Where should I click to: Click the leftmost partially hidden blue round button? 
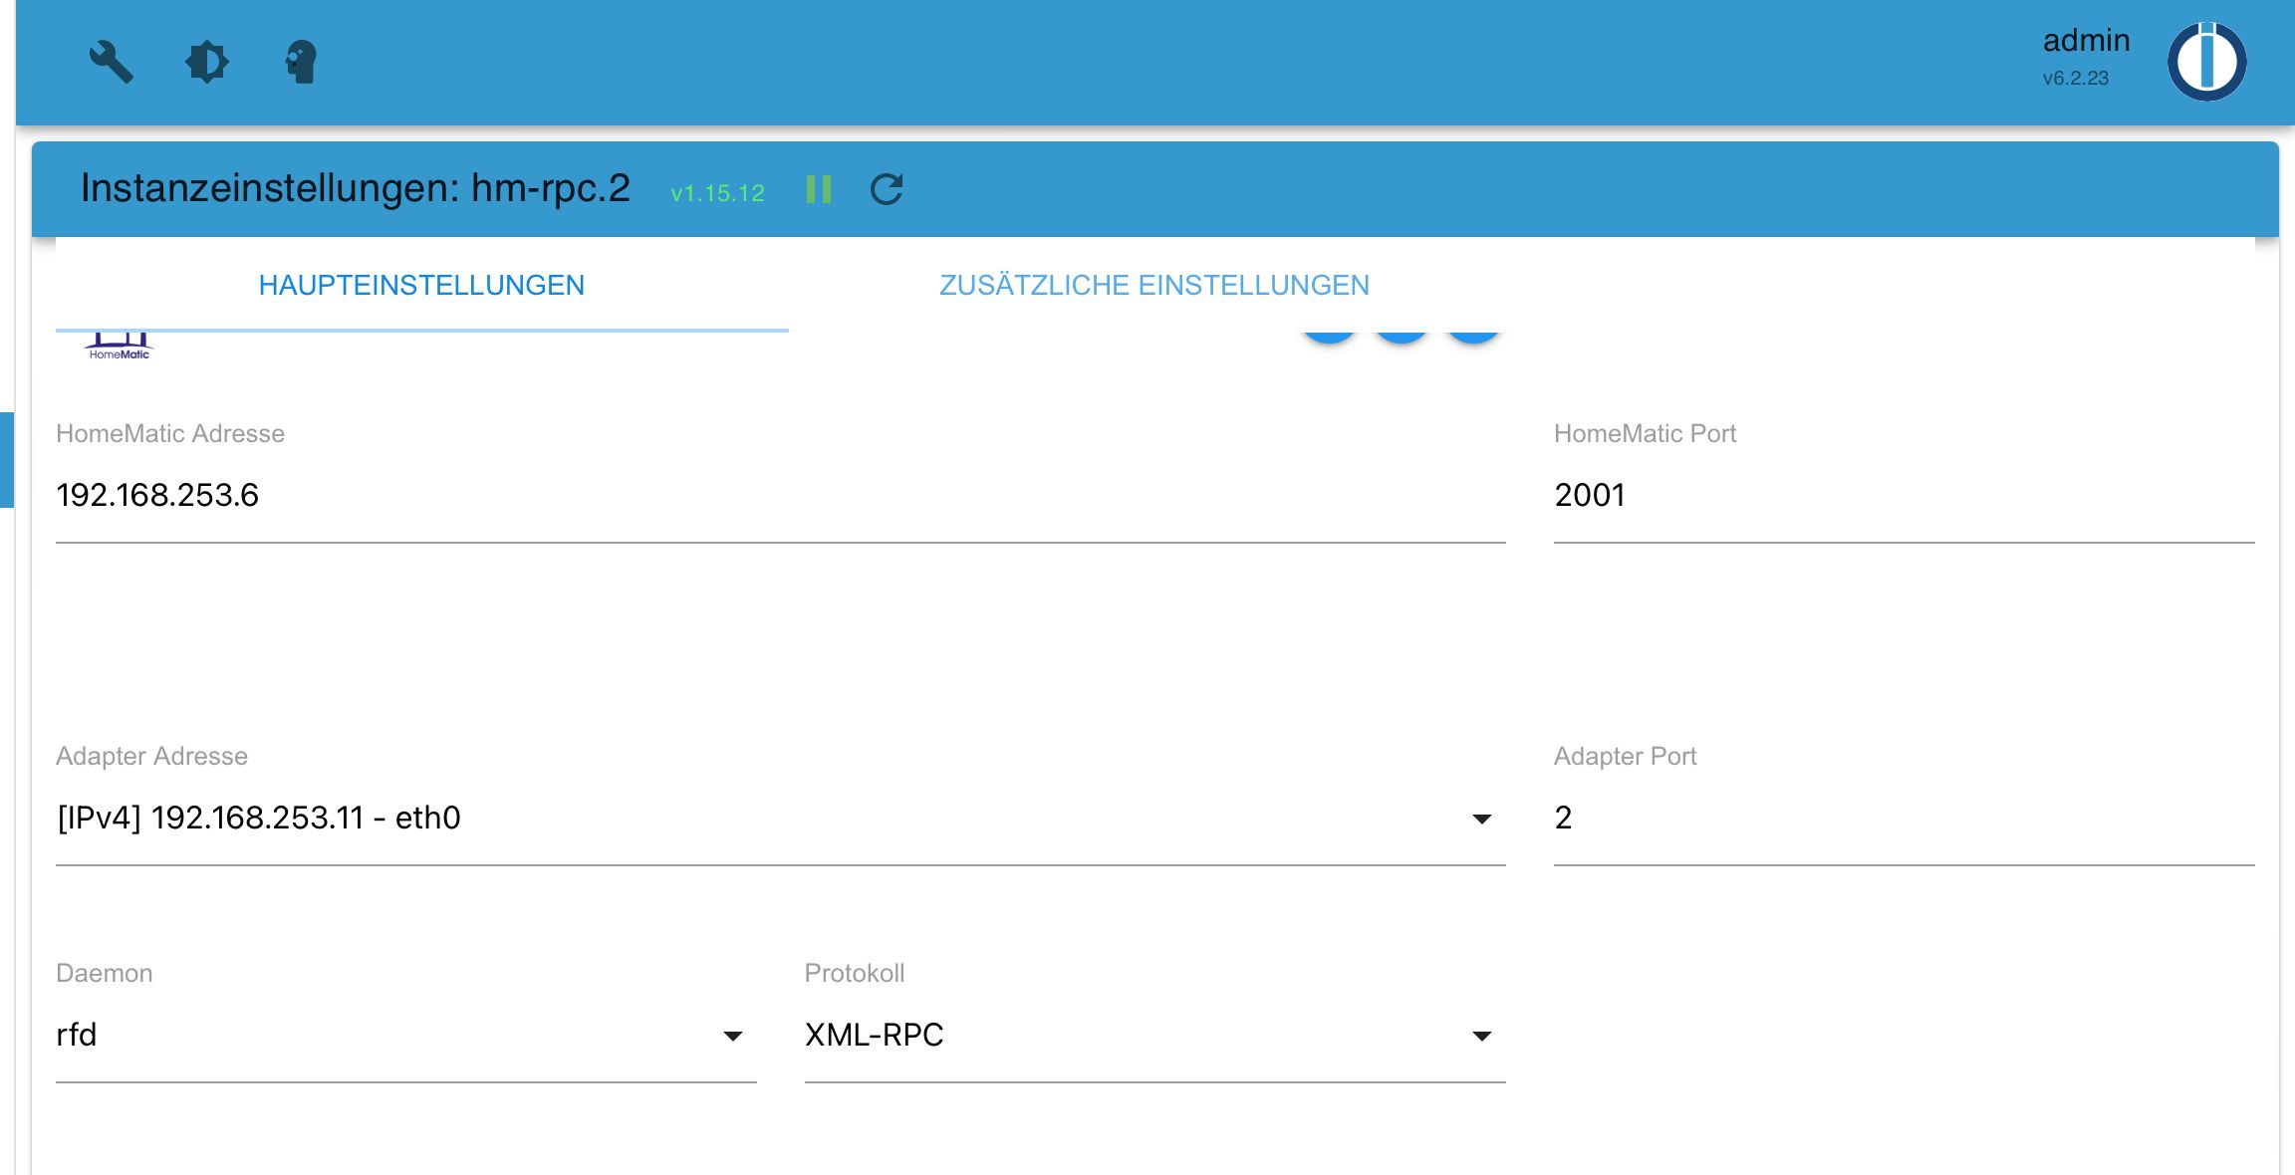1329,337
